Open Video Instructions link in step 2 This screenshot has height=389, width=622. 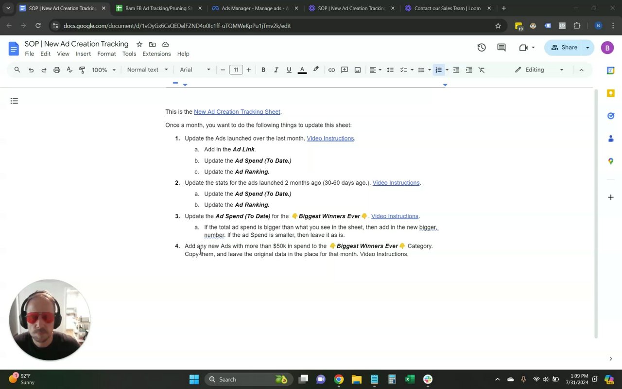click(x=396, y=183)
